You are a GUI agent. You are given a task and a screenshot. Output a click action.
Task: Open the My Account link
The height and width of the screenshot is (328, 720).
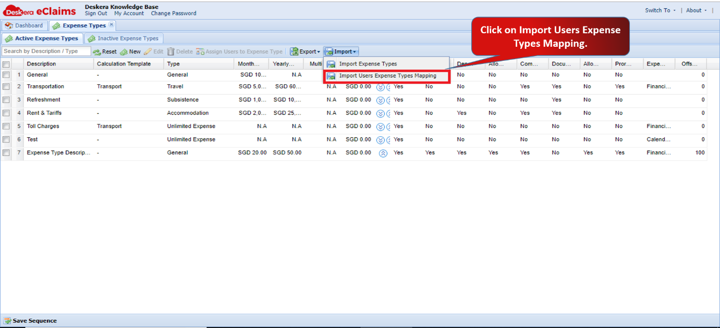tap(129, 14)
